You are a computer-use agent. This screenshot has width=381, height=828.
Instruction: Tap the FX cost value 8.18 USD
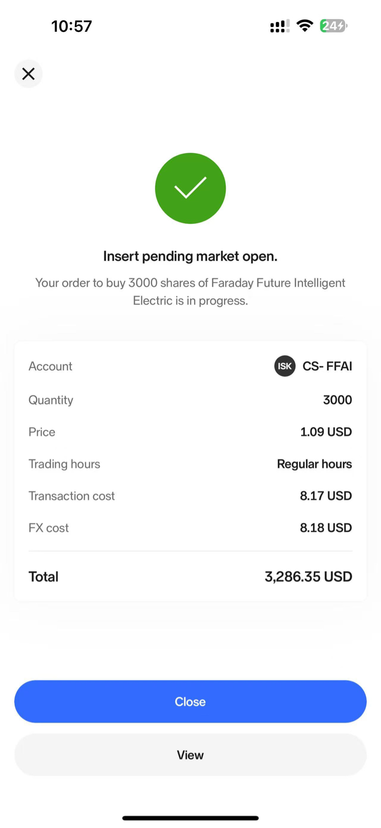click(325, 528)
